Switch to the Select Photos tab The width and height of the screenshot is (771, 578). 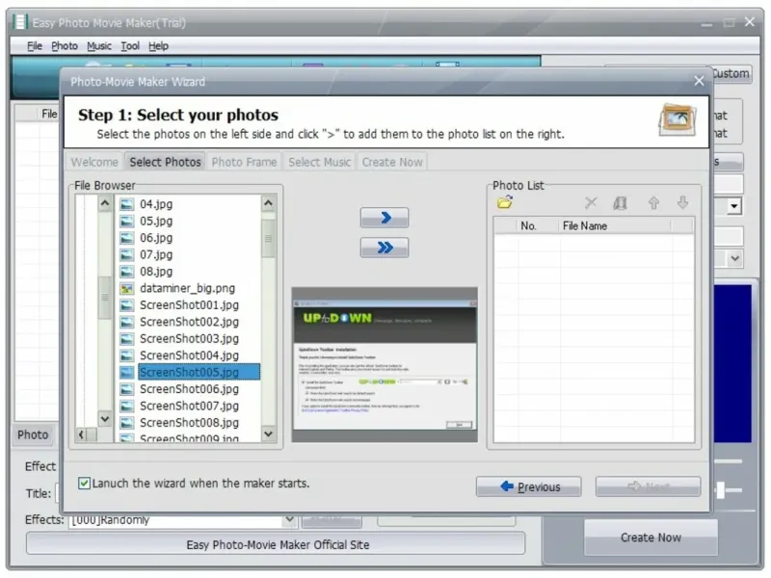point(165,162)
